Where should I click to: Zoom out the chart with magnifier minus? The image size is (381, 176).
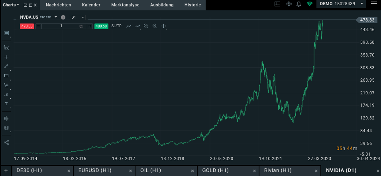(x=146, y=26)
